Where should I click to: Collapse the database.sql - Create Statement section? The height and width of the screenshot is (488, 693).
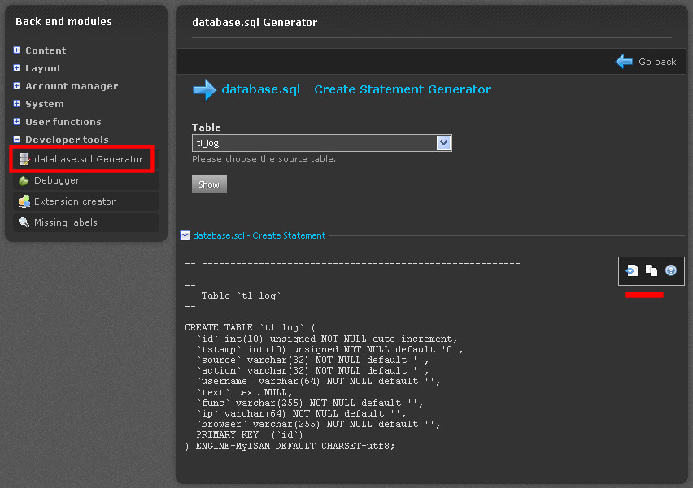click(185, 235)
